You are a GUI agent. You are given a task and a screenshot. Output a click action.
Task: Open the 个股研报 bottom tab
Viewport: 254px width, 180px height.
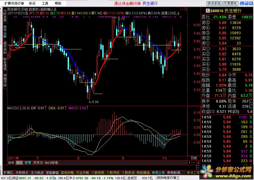point(98,173)
